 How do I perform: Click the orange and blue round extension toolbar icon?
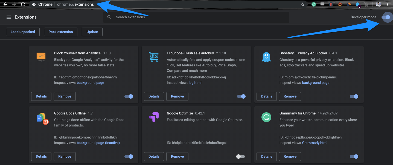click(349, 4)
